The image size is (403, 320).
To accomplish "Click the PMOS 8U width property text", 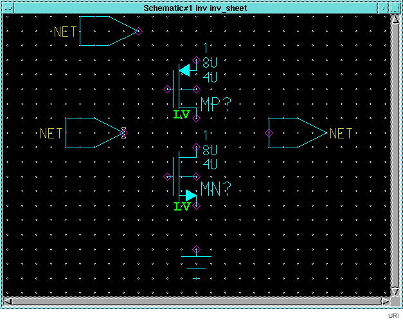I will (x=210, y=63).
